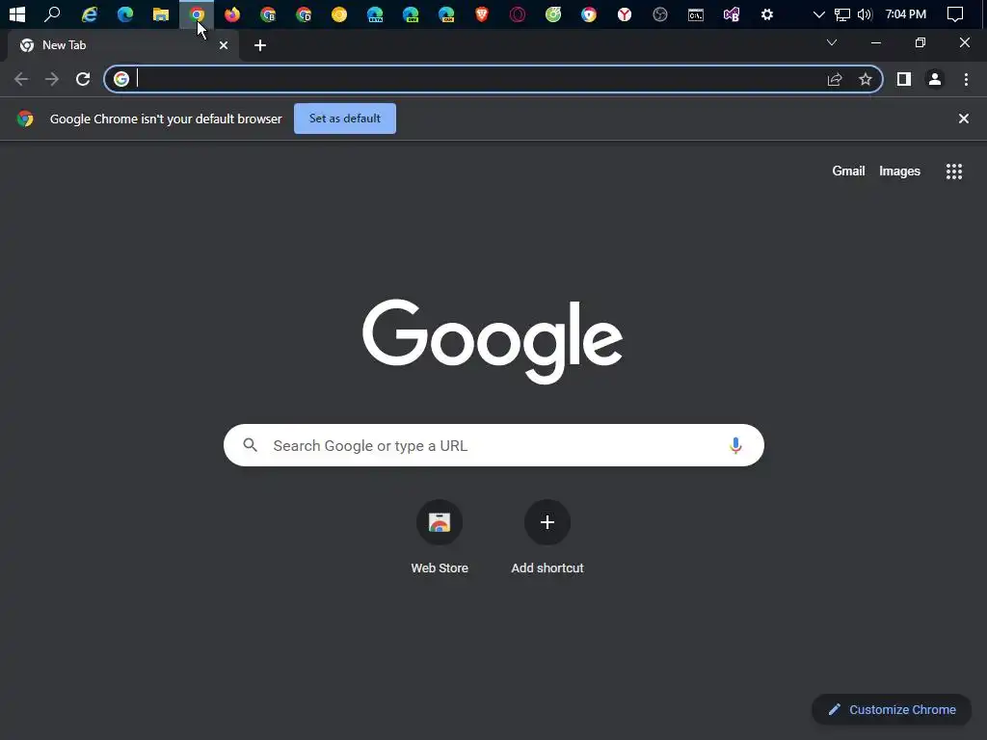This screenshot has width=987, height=740.
Task: Launch stable Microsoft Edge from the taskbar
Action: click(125, 13)
